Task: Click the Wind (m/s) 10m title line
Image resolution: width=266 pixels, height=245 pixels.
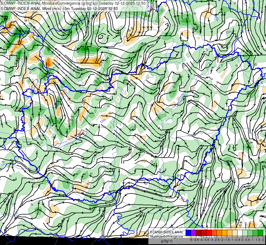Action: (60, 9)
